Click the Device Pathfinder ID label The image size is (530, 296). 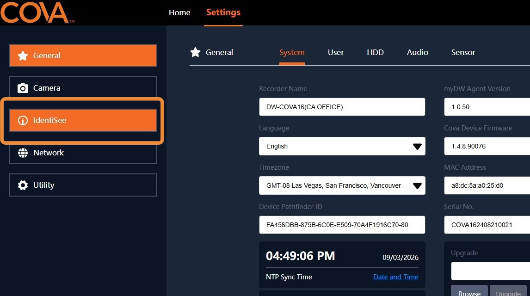point(291,207)
